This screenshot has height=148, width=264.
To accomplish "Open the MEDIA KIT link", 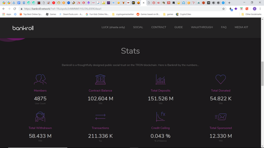I will point(241,27).
